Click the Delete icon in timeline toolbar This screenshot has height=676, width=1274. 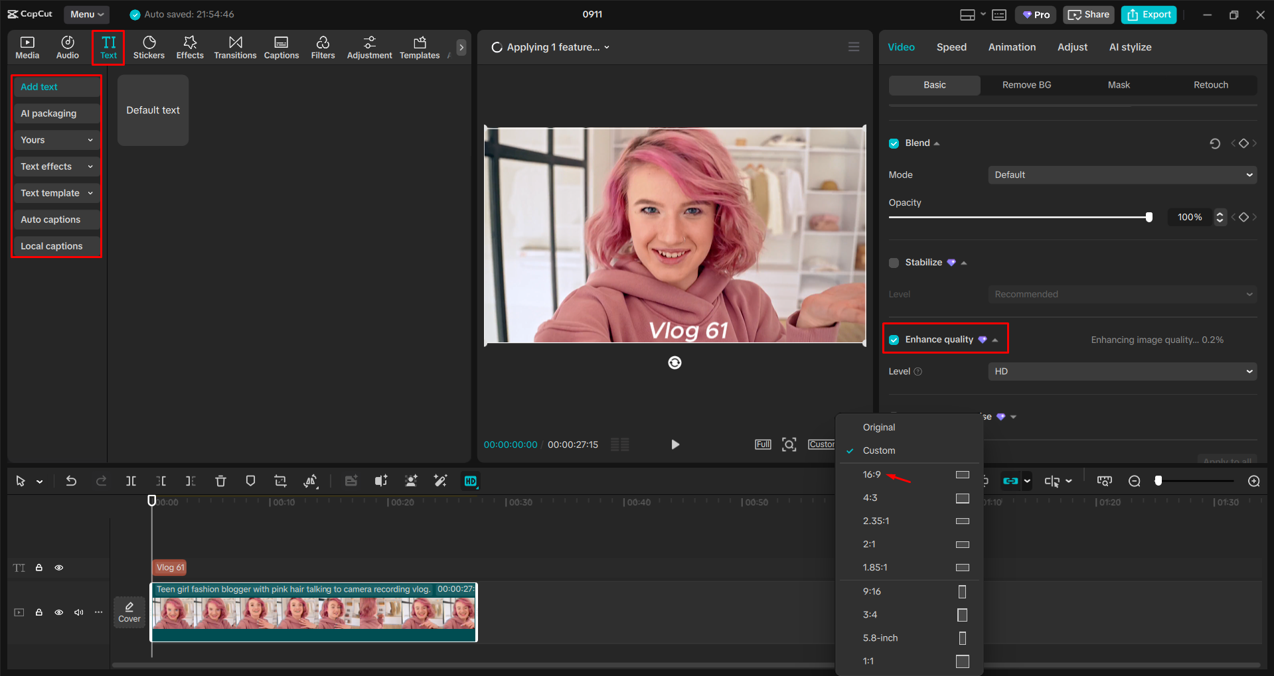(x=220, y=481)
